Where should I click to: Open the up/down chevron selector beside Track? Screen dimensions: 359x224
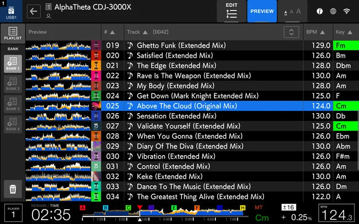(x=291, y=32)
